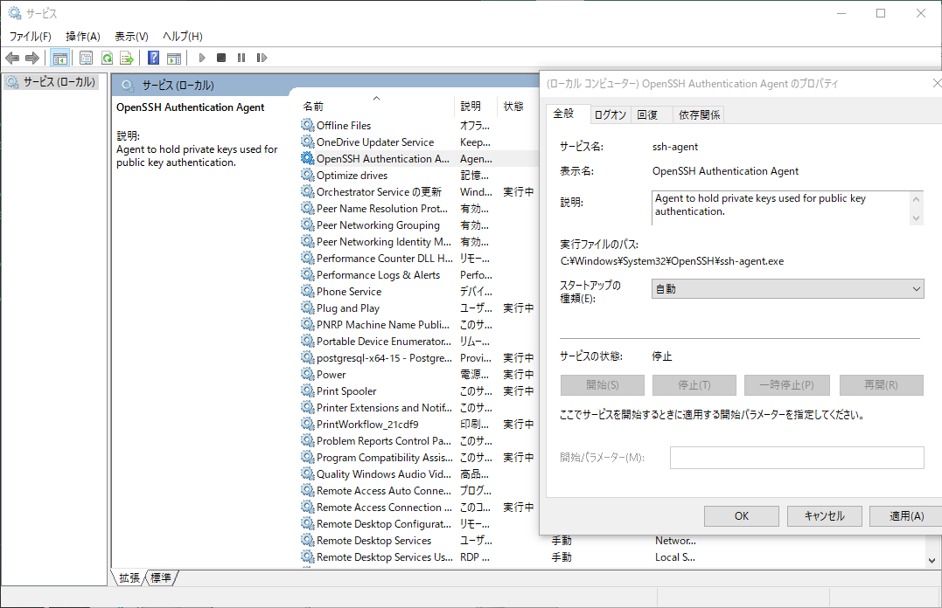Image resolution: width=942 pixels, height=608 pixels.
Task: Expand サービス (ローカル) in the left tree
Action: point(54,81)
